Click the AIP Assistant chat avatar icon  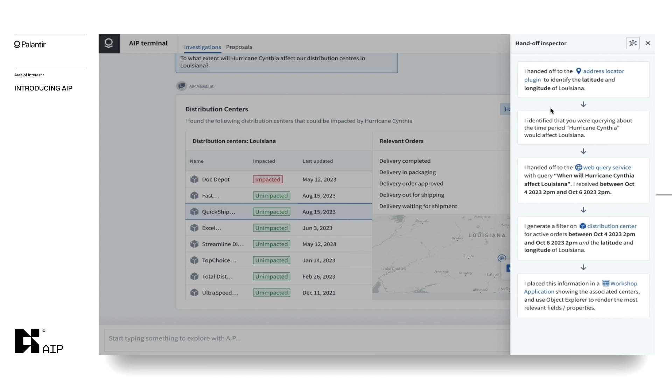click(x=181, y=86)
